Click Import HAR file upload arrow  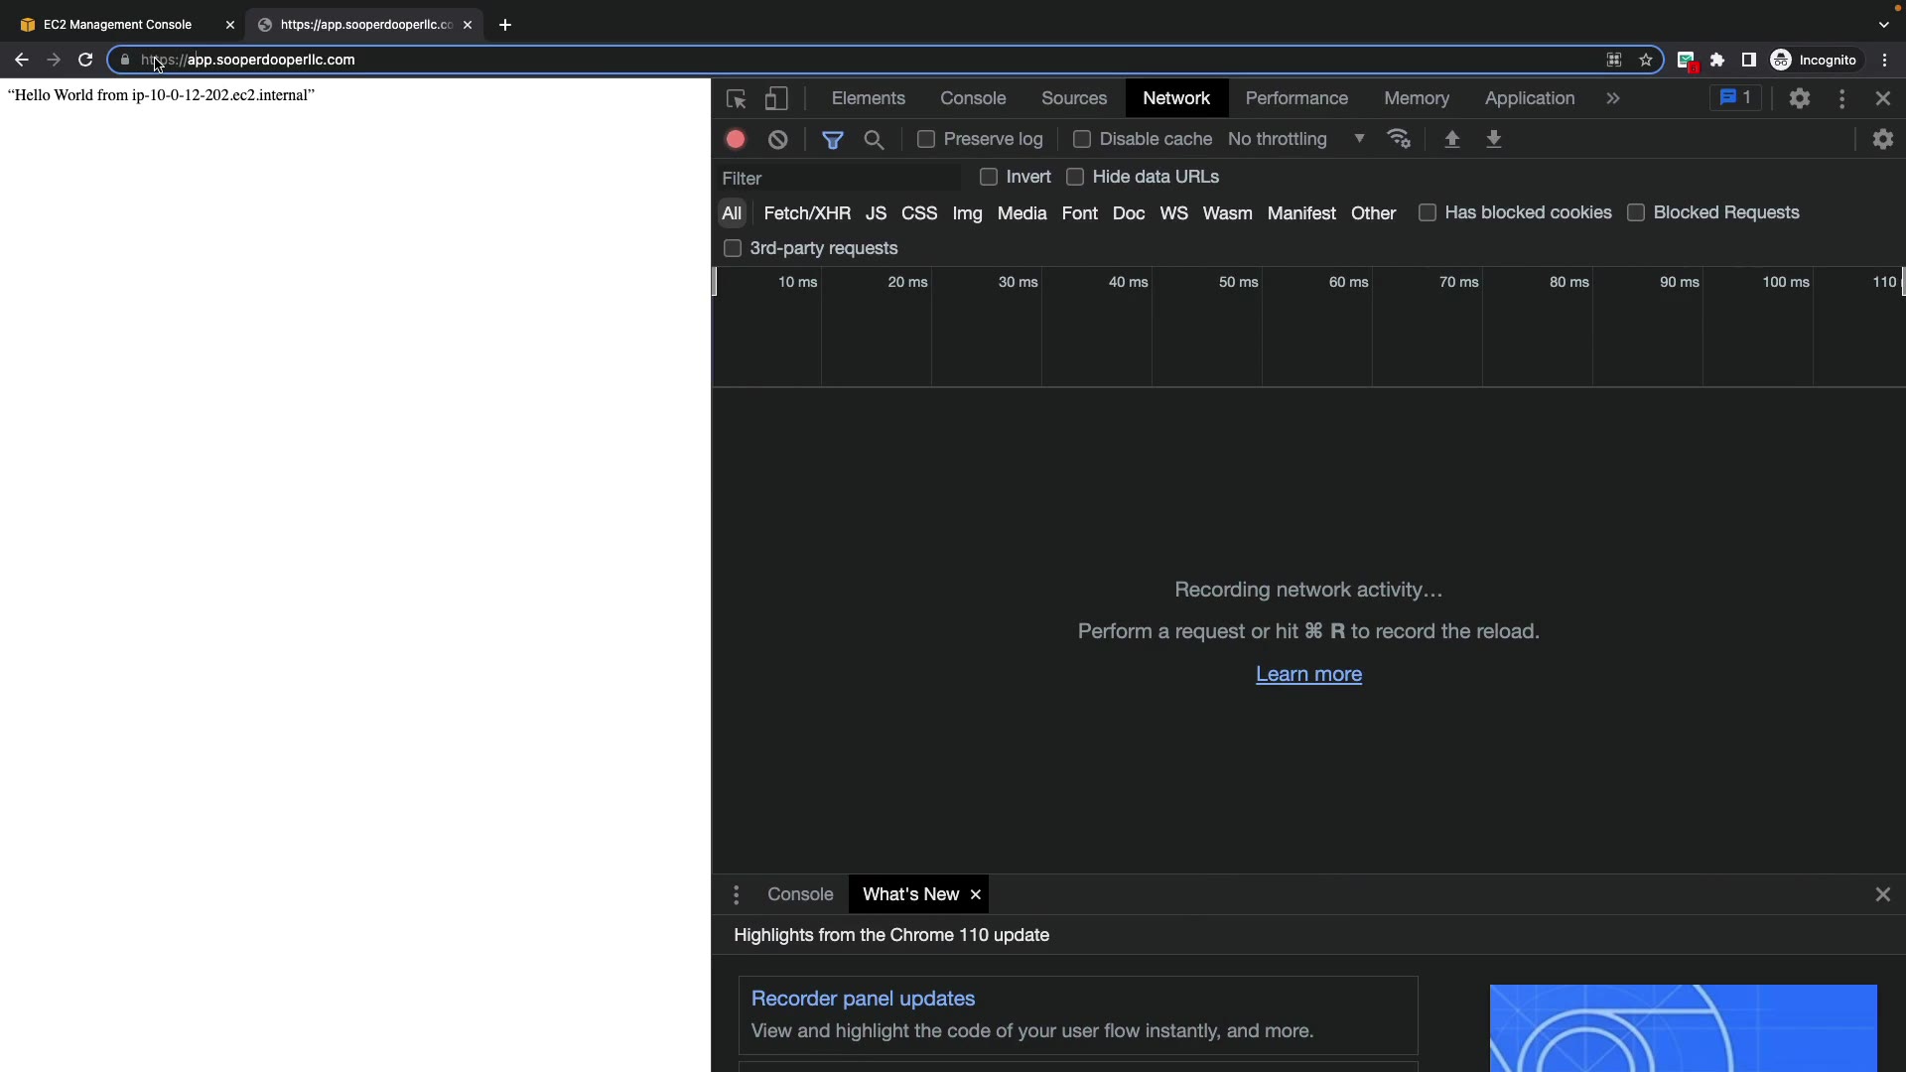[x=1451, y=139]
